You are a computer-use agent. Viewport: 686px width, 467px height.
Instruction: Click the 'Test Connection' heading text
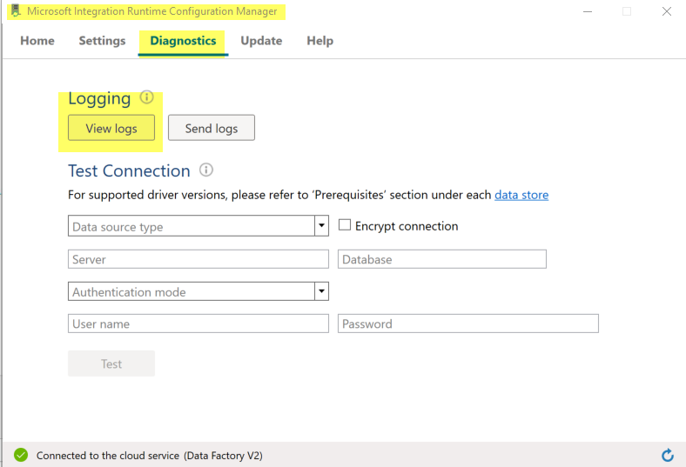pyautogui.click(x=129, y=170)
